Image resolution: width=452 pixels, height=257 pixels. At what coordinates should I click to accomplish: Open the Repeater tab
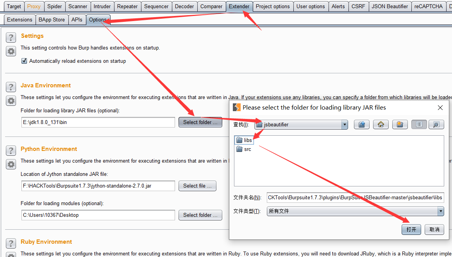coord(127,6)
